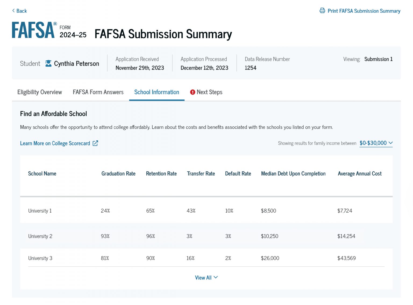This screenshot has height=305, width=413.
Task: Open Learn More on College Scorecard
Action: pos(55,143)
